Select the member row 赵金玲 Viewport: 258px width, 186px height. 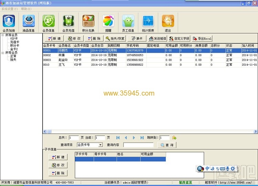coord(150,60)
